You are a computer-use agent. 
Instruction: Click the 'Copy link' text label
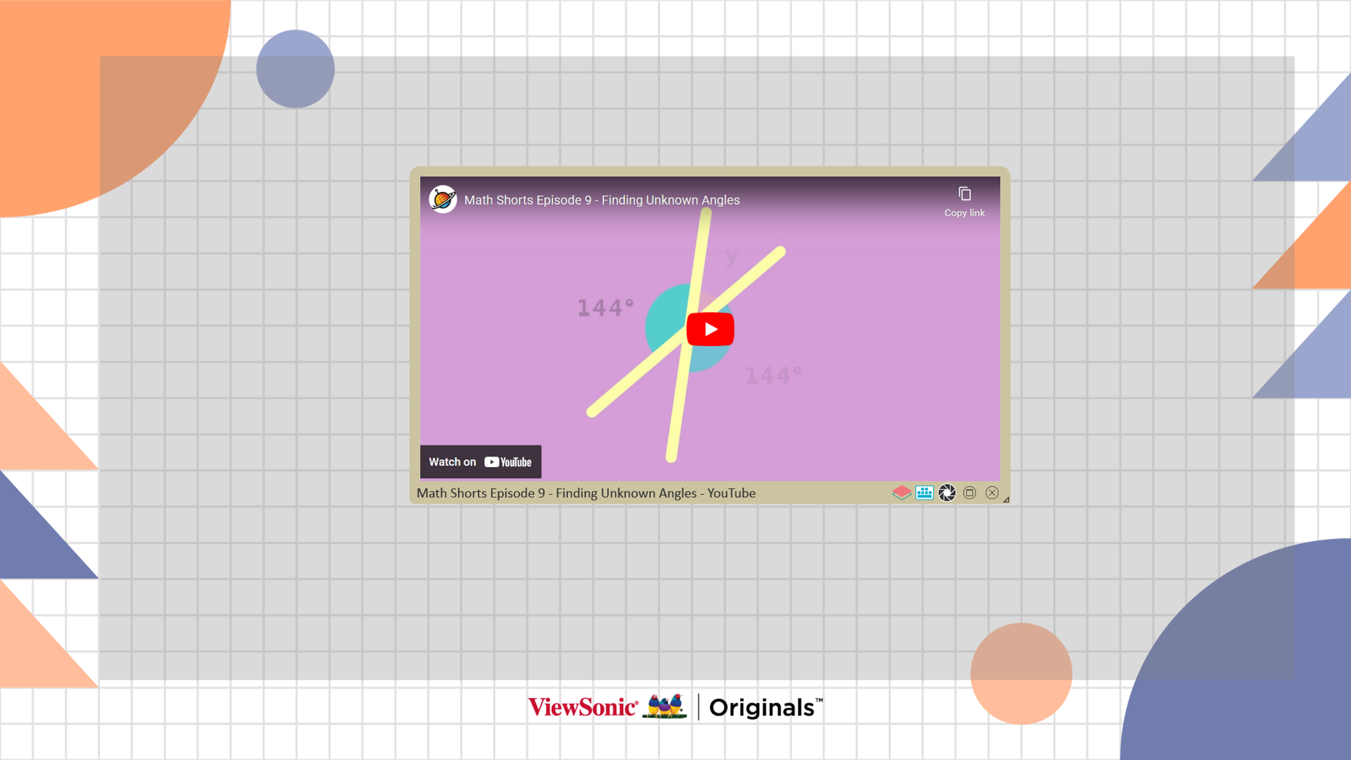coord(964,213)
